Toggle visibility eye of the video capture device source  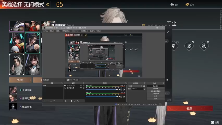click(81, 86)
